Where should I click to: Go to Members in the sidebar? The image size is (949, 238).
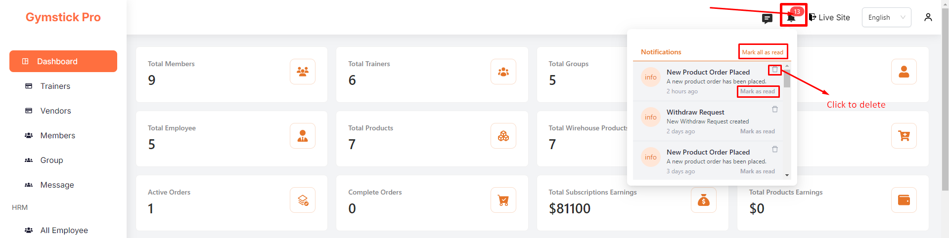coord(57,135)
